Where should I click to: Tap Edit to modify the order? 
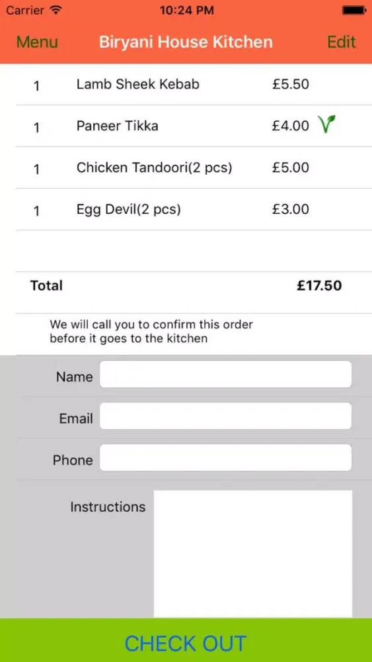click(x=342, y=42)
